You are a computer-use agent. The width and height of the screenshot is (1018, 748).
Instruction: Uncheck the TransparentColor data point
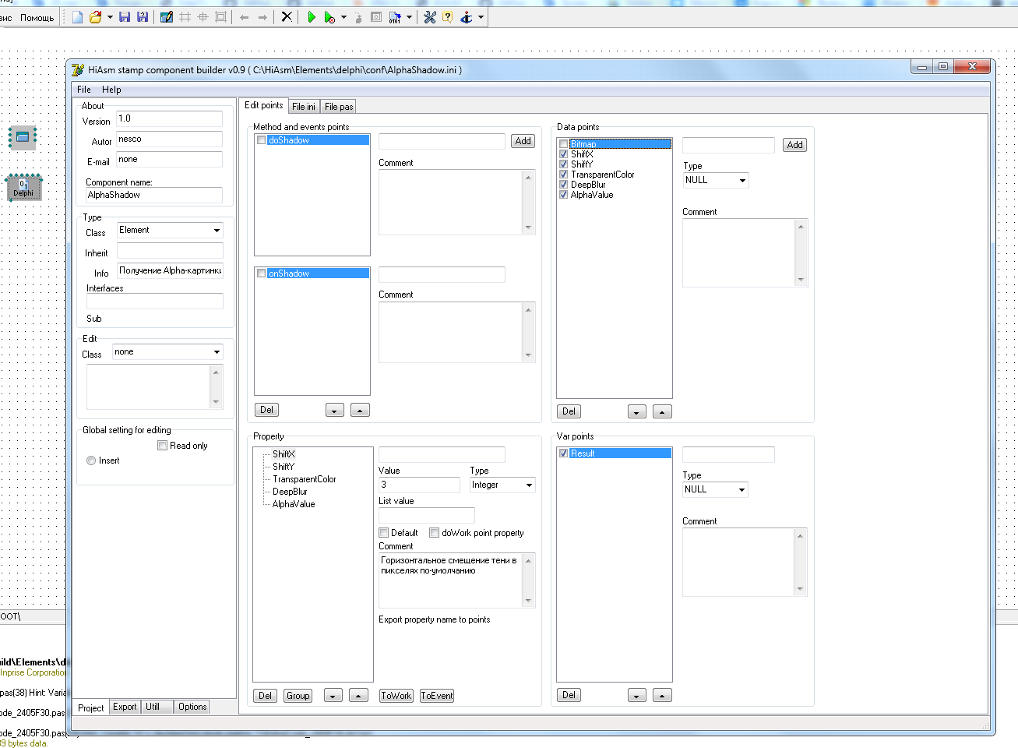564,175
